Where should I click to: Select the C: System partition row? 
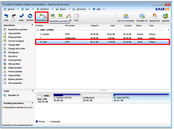click(103, 34)
